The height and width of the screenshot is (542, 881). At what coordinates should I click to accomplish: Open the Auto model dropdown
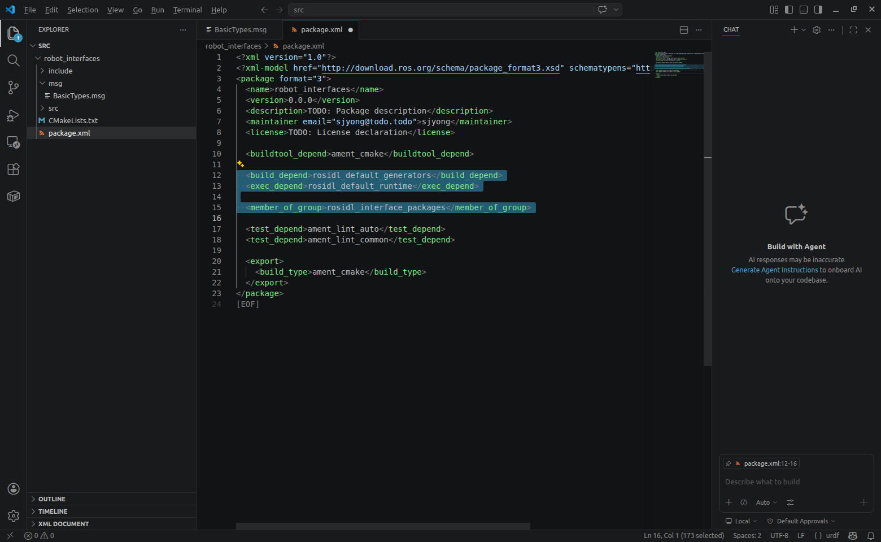point(766,502)
